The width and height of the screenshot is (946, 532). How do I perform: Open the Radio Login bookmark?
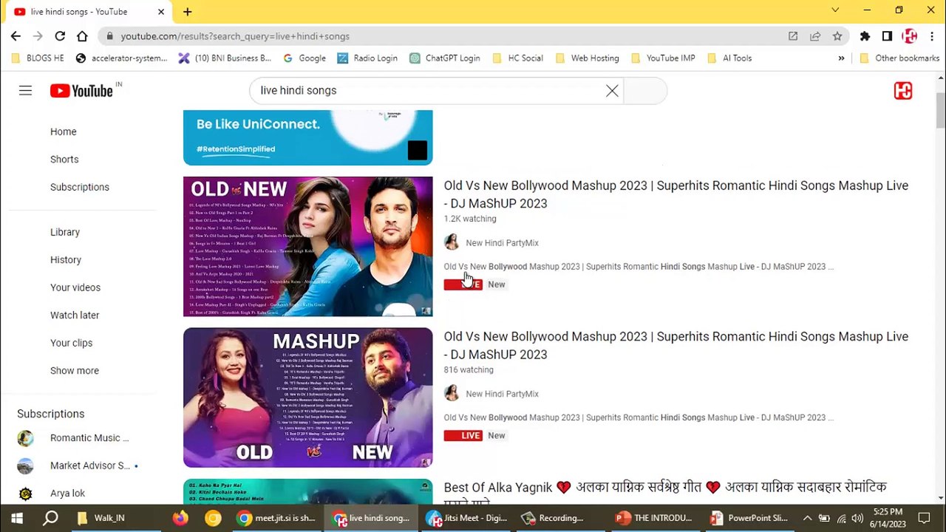[x=367, y=58]
